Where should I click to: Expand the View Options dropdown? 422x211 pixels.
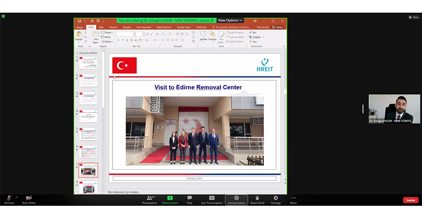230,21
